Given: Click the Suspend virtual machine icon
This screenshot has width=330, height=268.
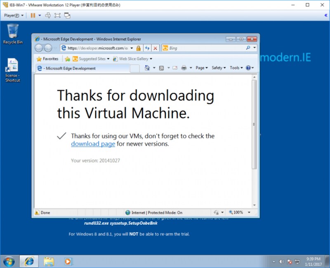Looking at the screenshot, I should point(33,16).
